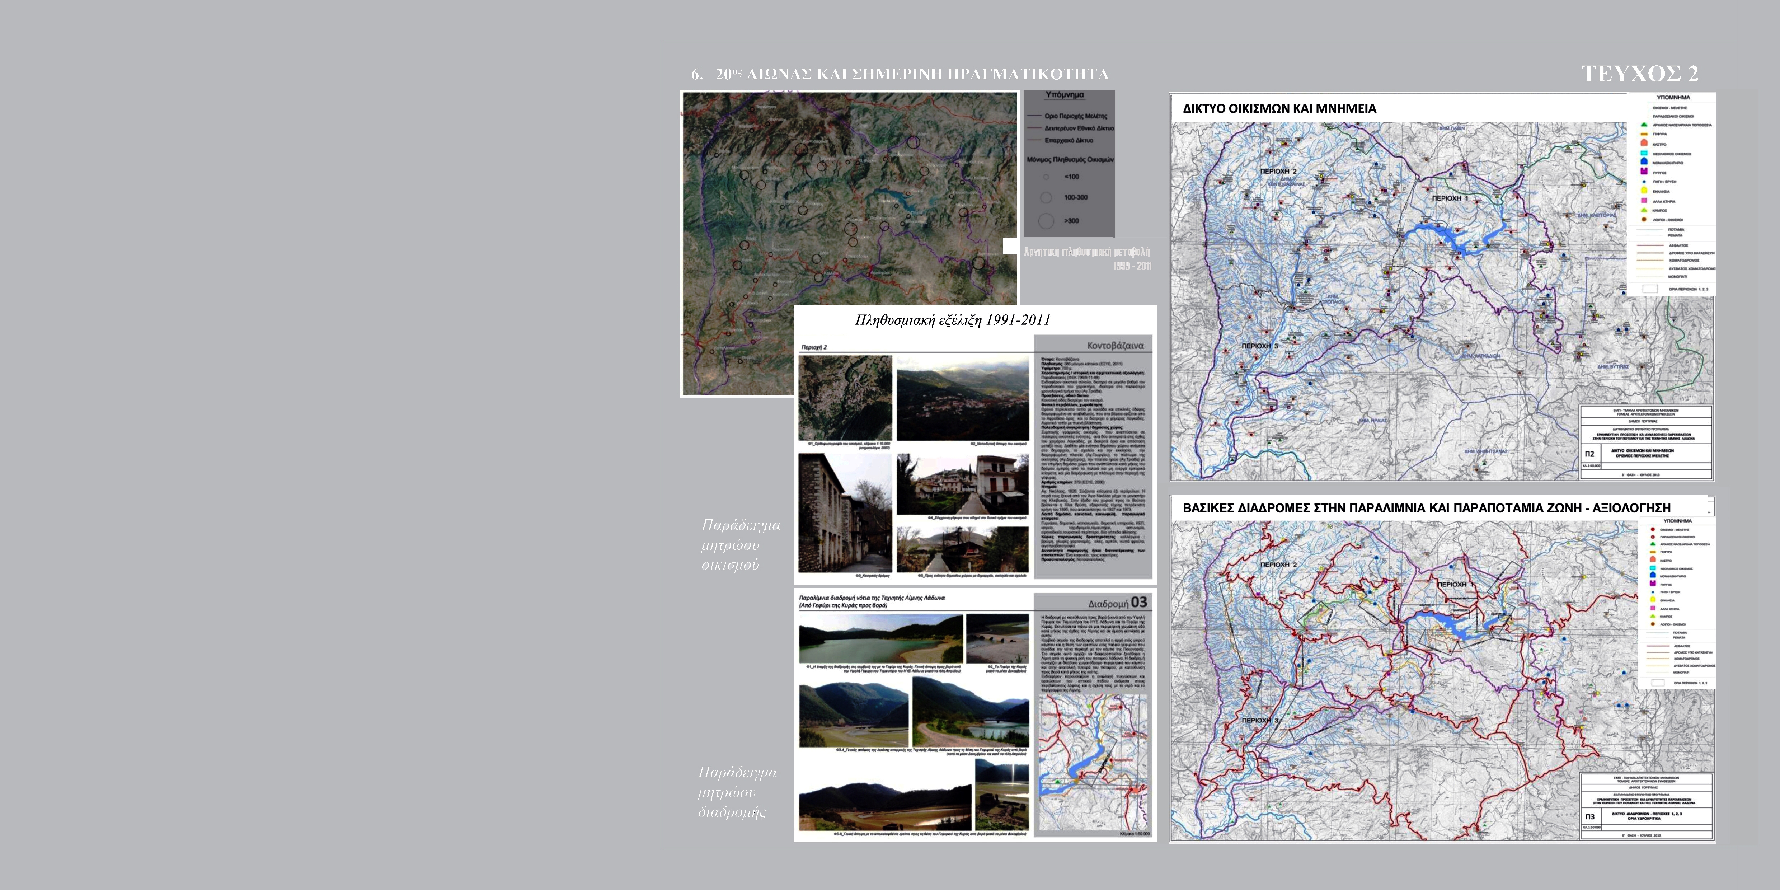Click the ΔΙΚΤΥΟ ΟΙΚΙΣΜΩΝ ΚΑΙ ΜΝΗΜΕΙΑ map title

click(1279, 108)
